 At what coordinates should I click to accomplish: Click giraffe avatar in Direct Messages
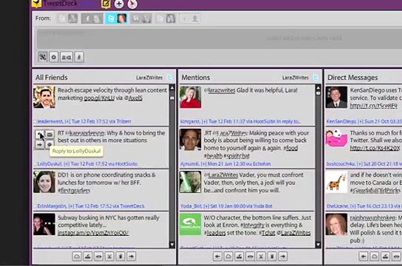(x=336, y=182)
